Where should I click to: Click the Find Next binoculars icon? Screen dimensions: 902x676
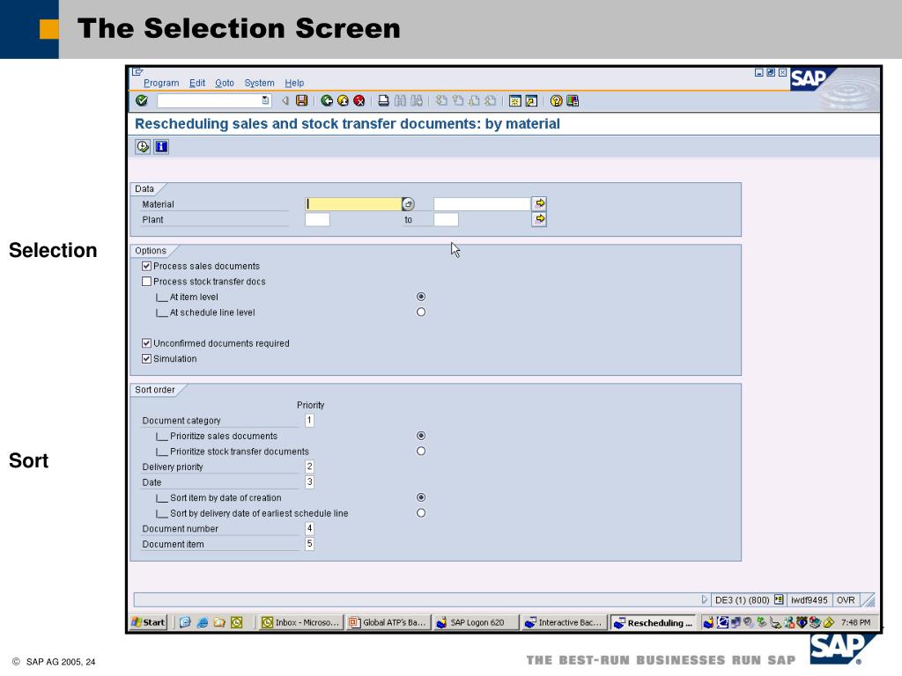point(416,100)
